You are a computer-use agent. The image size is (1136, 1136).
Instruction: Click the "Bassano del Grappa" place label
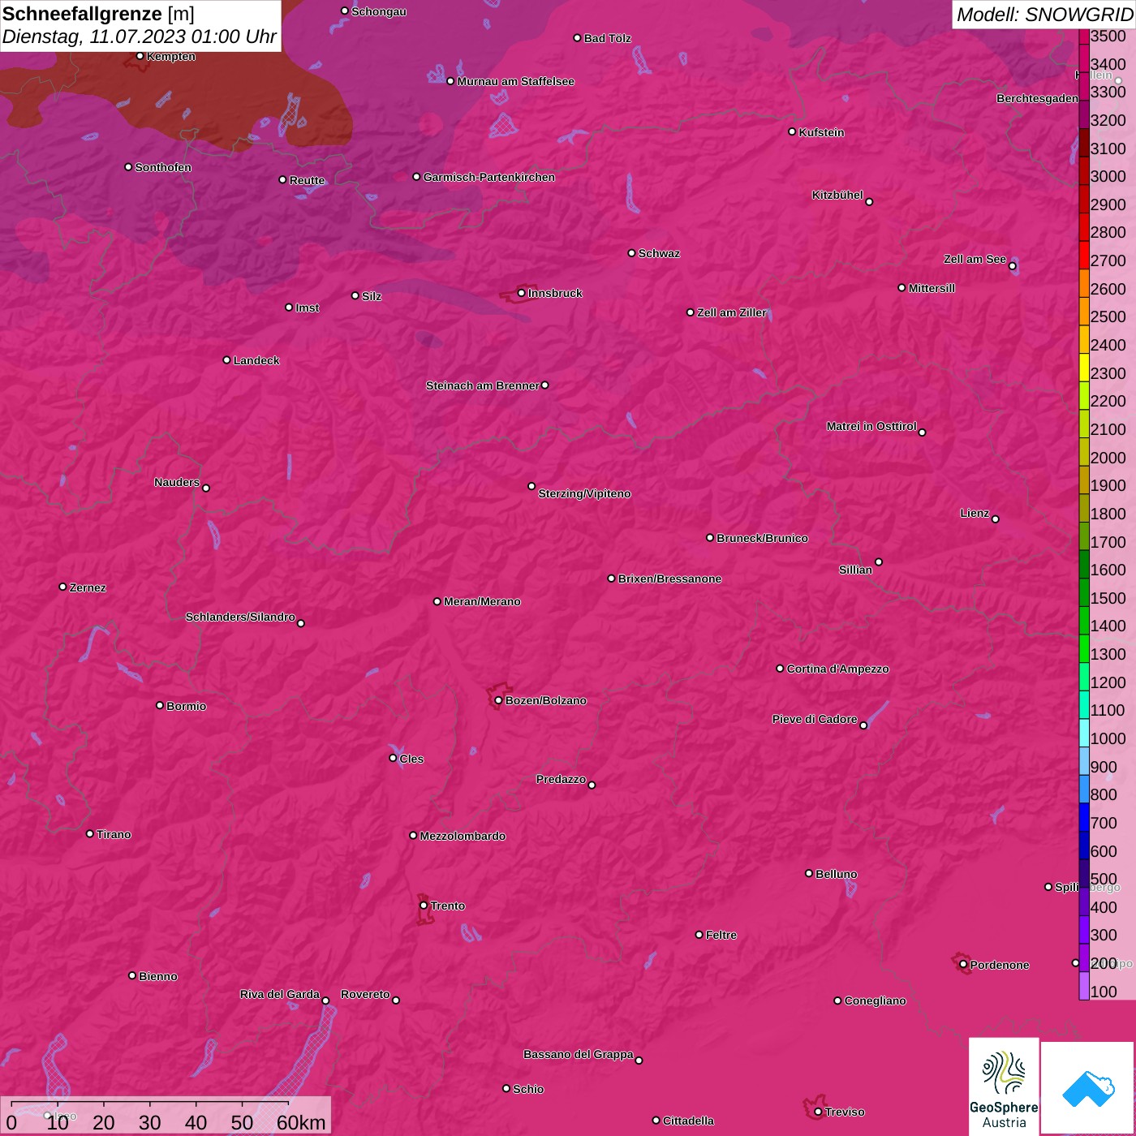[x=579, y=1054]
